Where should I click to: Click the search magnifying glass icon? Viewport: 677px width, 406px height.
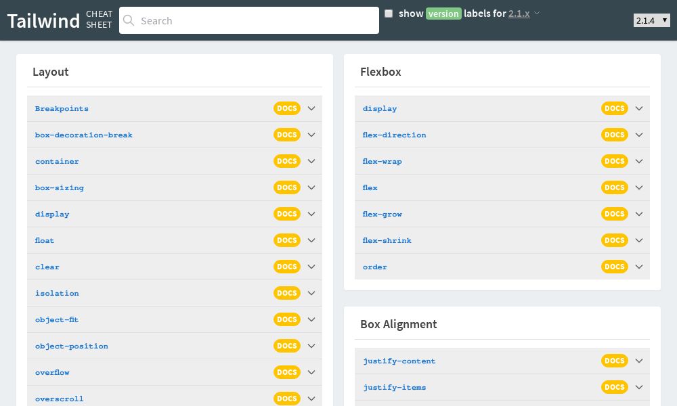tap(129, 20)
